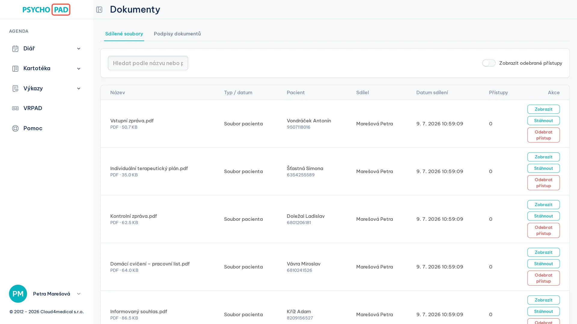The width and height of the screenshot is (577, 324).
Task: Stáhnout Domácí cvičení pracovní list.pdf
Action: pos(543,264)
